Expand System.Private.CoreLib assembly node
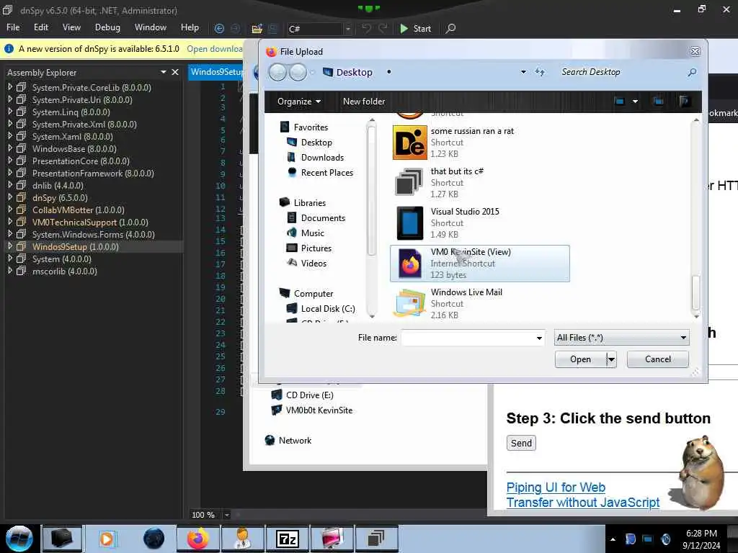Image resolution: width=738 pixels, height=553 pixels. pyautogui.click(x=10, y=87)
